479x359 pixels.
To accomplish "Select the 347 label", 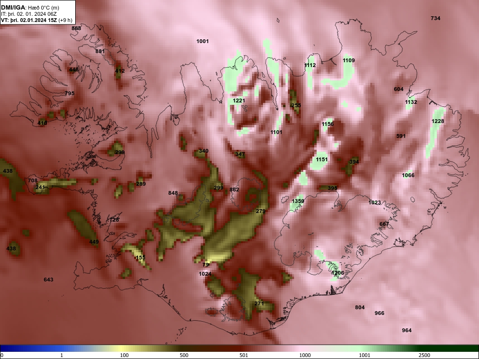I will (240, 155).
